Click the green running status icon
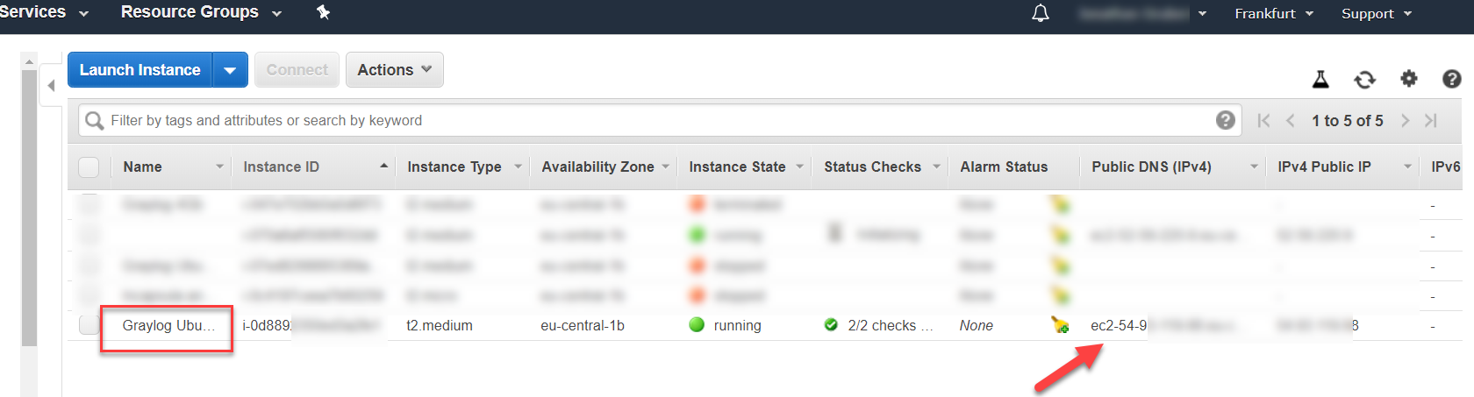Image resolution: width=1474 pixels, height=397 pixels. tap(698, 324)
